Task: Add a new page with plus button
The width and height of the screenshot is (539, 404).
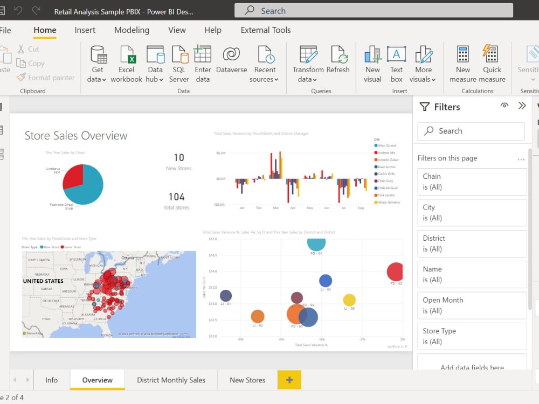Action: tap(289, 380)
